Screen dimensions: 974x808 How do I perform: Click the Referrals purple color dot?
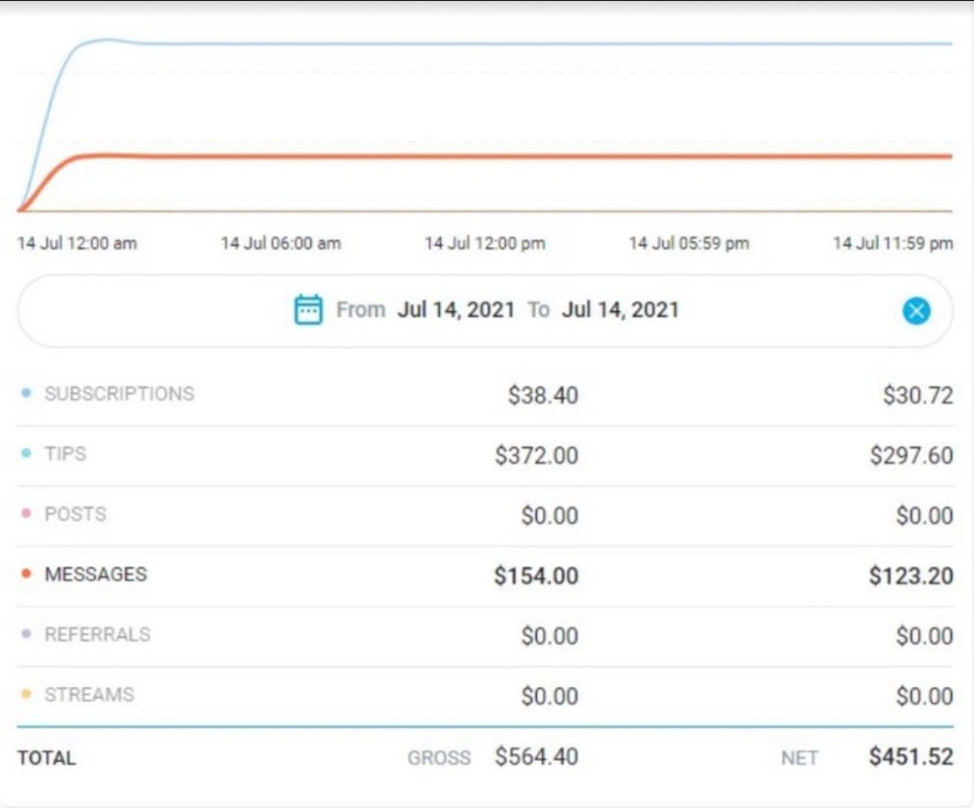[x=27, y=633]
